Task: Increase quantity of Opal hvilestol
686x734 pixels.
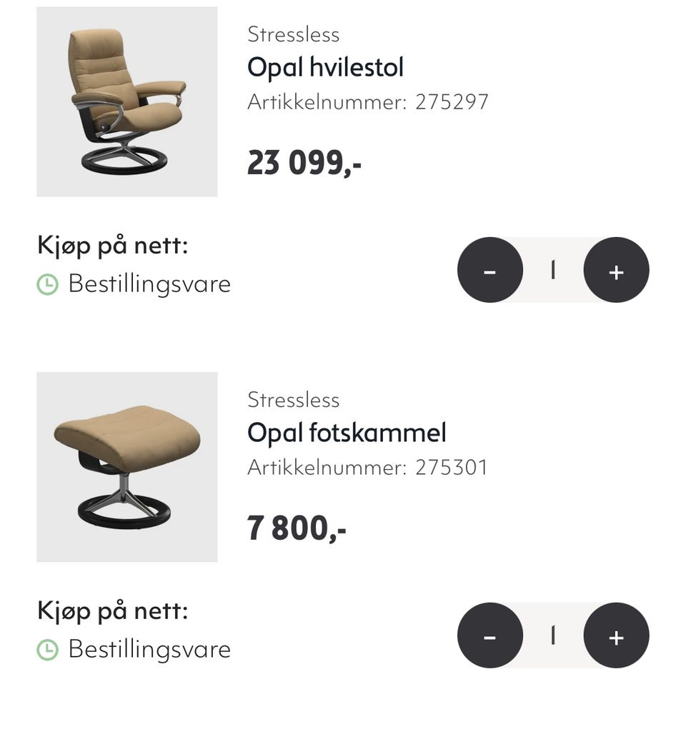Action: point(616,271)
